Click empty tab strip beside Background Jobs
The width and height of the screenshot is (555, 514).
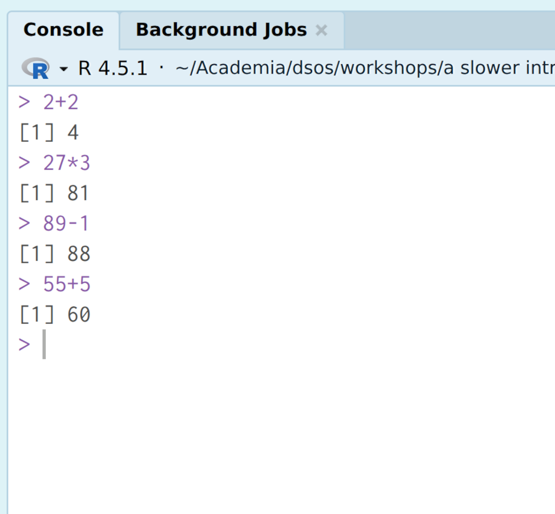[x=450, y=30]
